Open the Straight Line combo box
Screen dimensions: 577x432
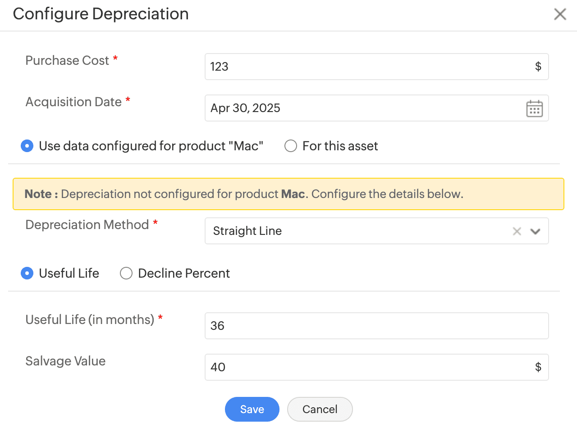pyautogui.click(x=352, y=231)
